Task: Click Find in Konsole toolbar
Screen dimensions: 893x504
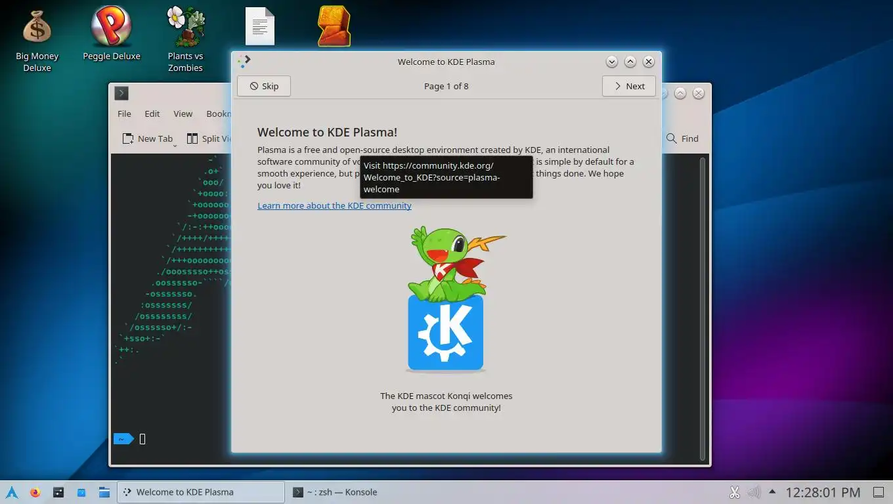Action: click(x=683, y=138)
